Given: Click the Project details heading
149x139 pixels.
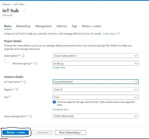Looking at the screenshot, I should (x=13, y=41).
